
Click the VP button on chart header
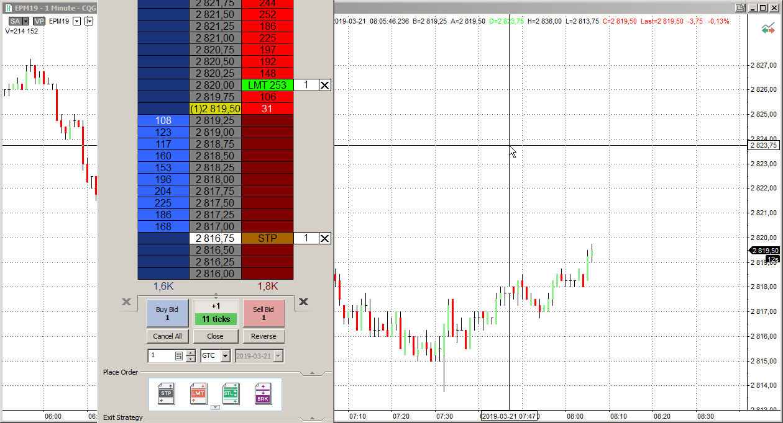(x=39, y=21)
